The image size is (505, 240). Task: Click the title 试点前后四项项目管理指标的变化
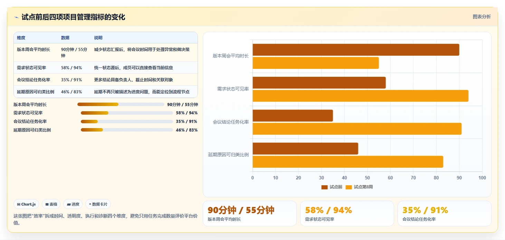tap(73, 17)
